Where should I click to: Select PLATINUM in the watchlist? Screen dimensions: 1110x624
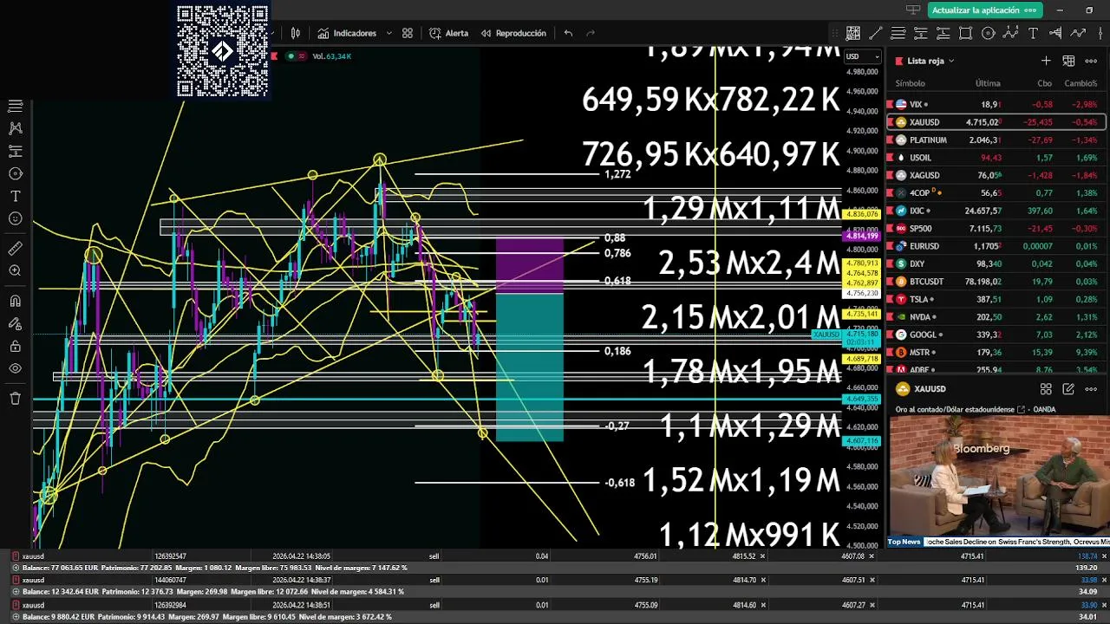click(996, 140)
